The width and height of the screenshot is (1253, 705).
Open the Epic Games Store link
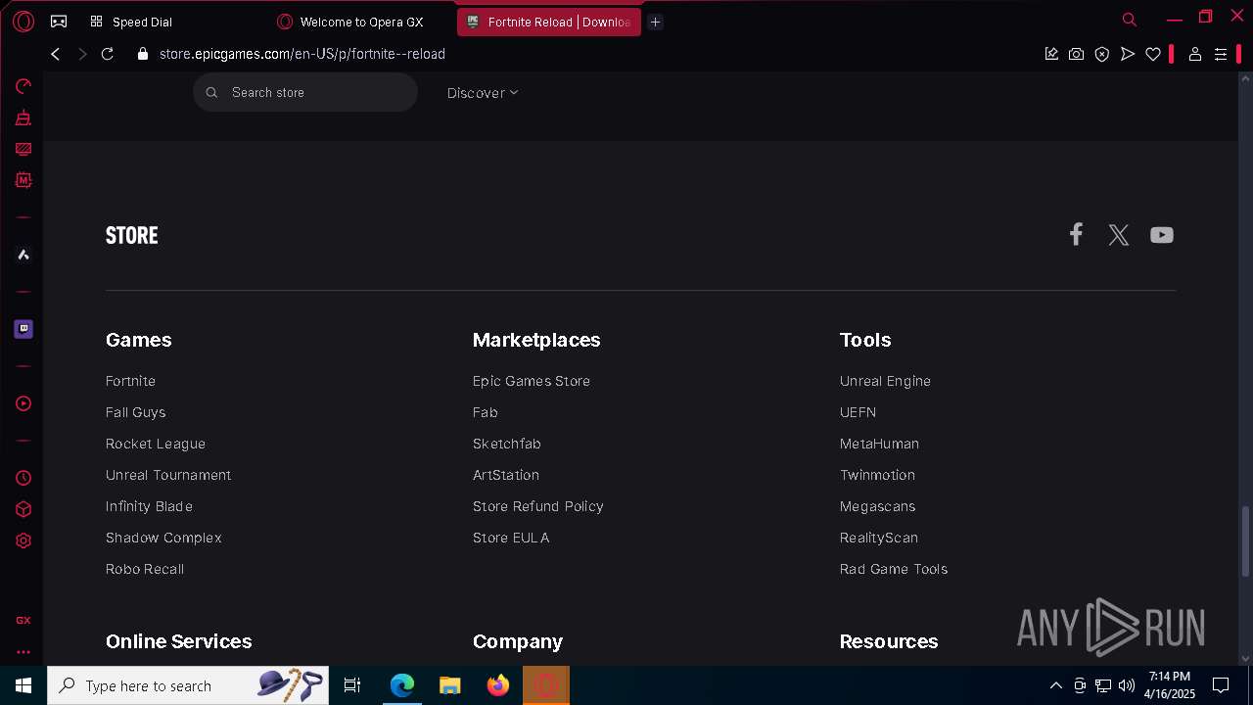coord(532,381)
